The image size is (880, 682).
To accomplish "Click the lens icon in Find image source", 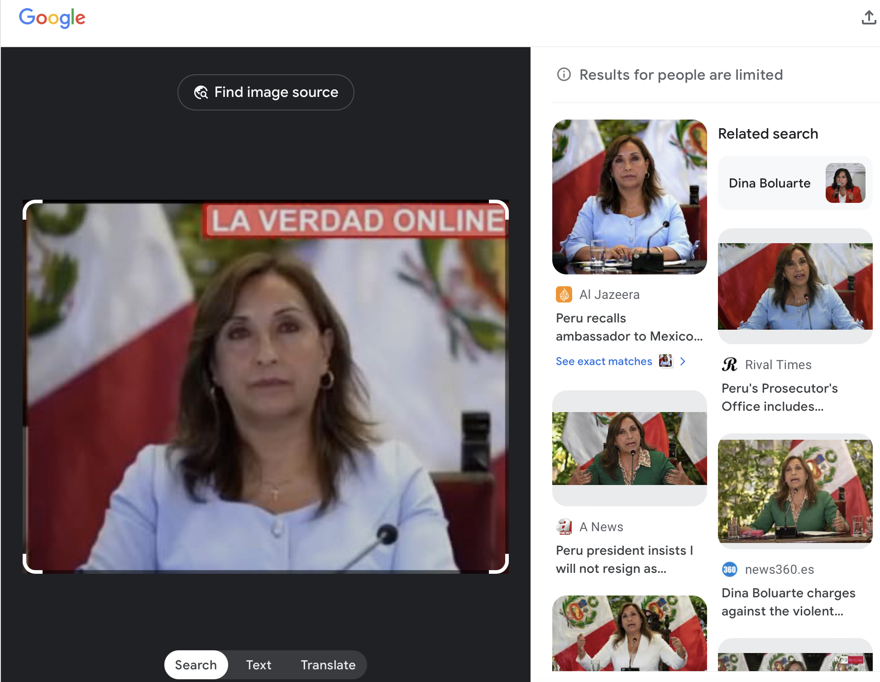I will [x=201, y=92].
